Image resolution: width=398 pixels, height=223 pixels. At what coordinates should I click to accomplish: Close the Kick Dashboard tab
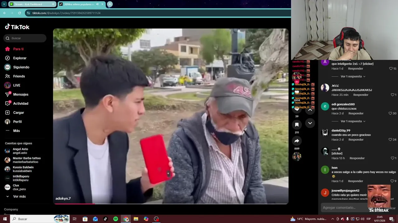[x=53, y=4]
